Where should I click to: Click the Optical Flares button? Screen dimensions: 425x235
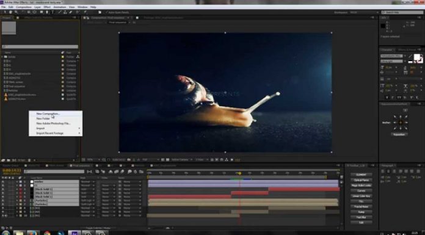click(361, 180)
